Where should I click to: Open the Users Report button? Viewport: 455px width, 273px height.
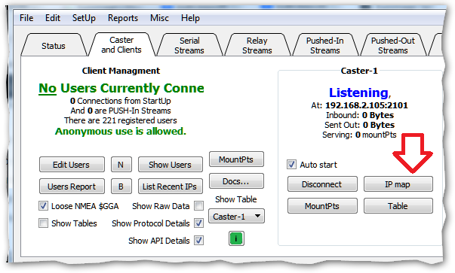click(x=72, y=187)
